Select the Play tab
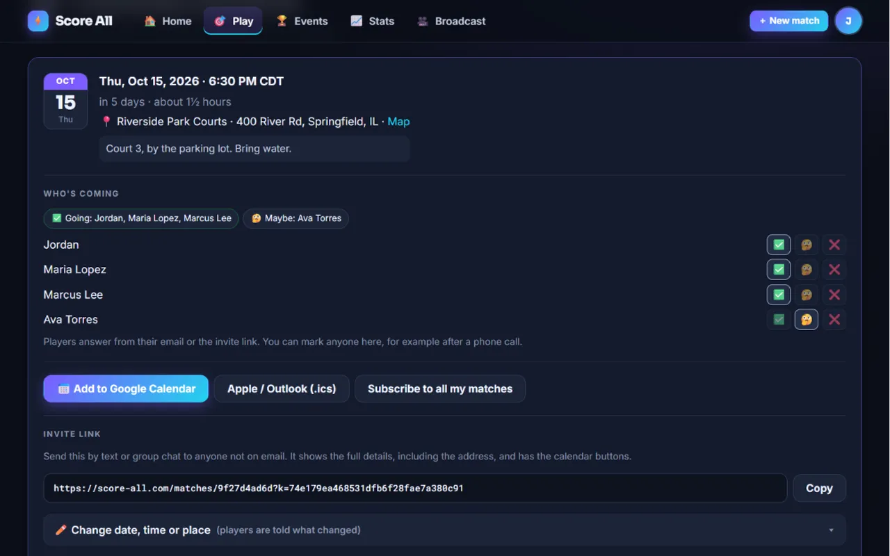 click(233, 21)
